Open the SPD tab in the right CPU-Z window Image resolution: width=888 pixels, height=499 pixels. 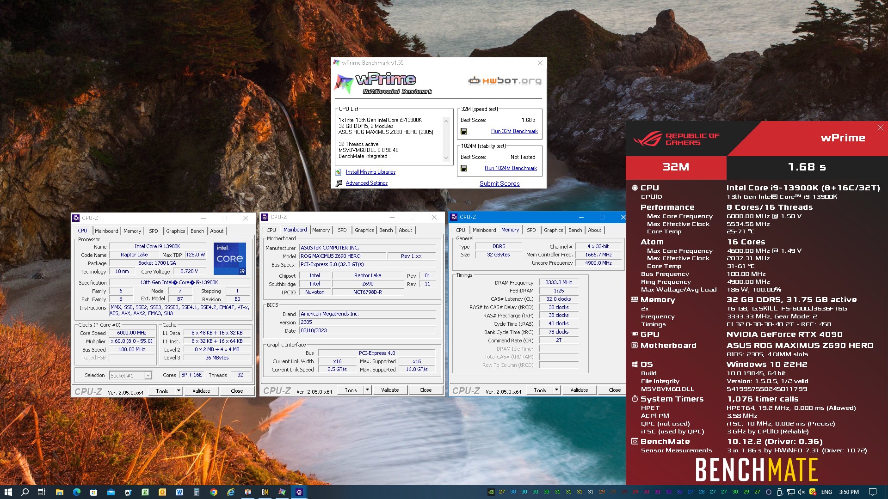531,230
